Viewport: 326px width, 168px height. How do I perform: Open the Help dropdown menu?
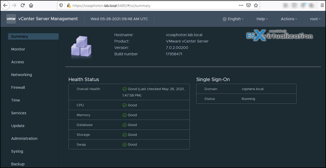[x=262, y=19]
